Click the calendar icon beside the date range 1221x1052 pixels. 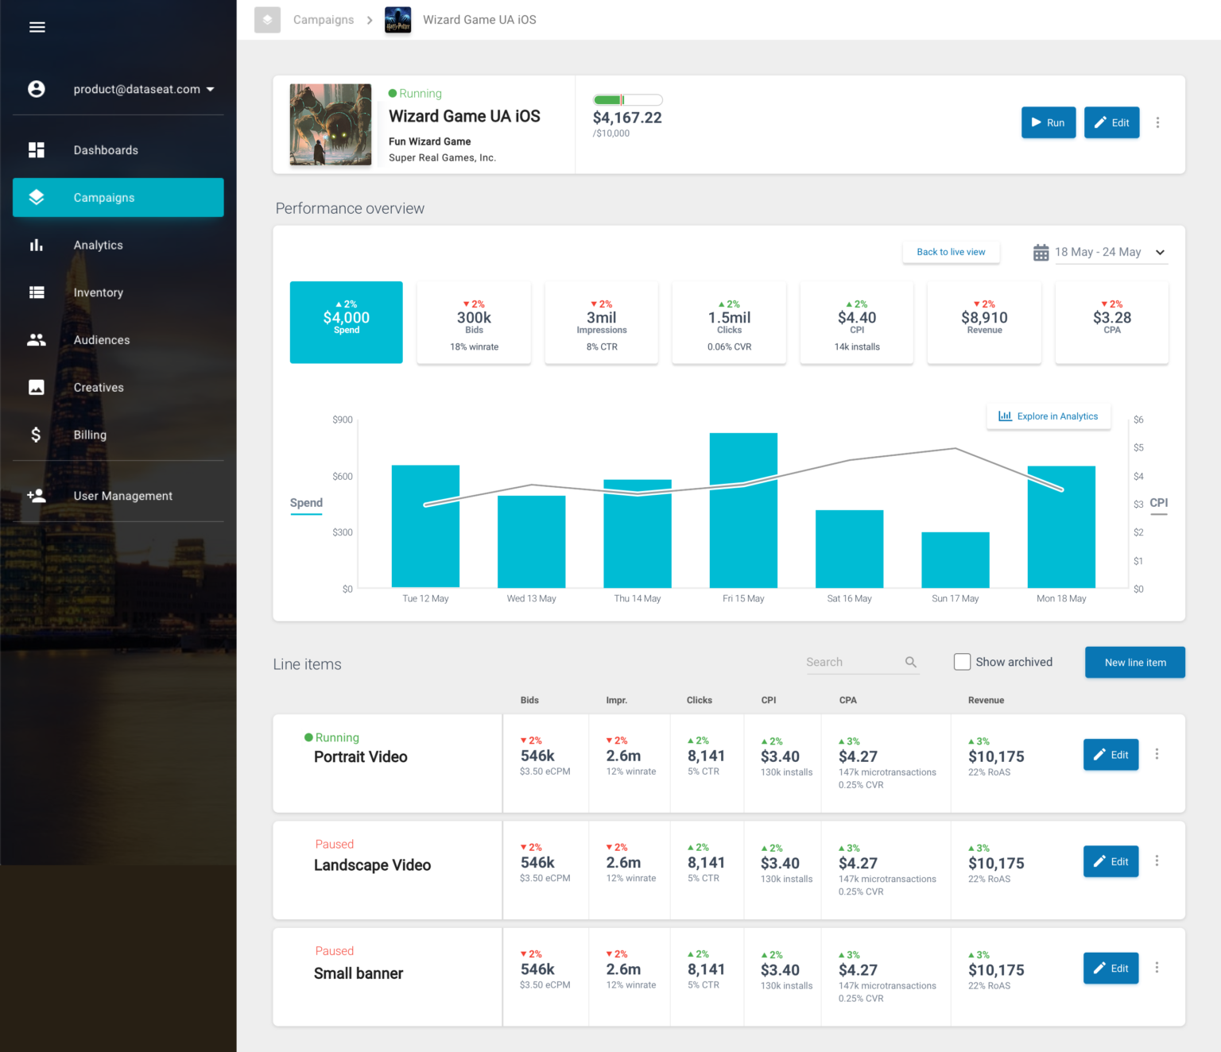(x=1041, y=252)
